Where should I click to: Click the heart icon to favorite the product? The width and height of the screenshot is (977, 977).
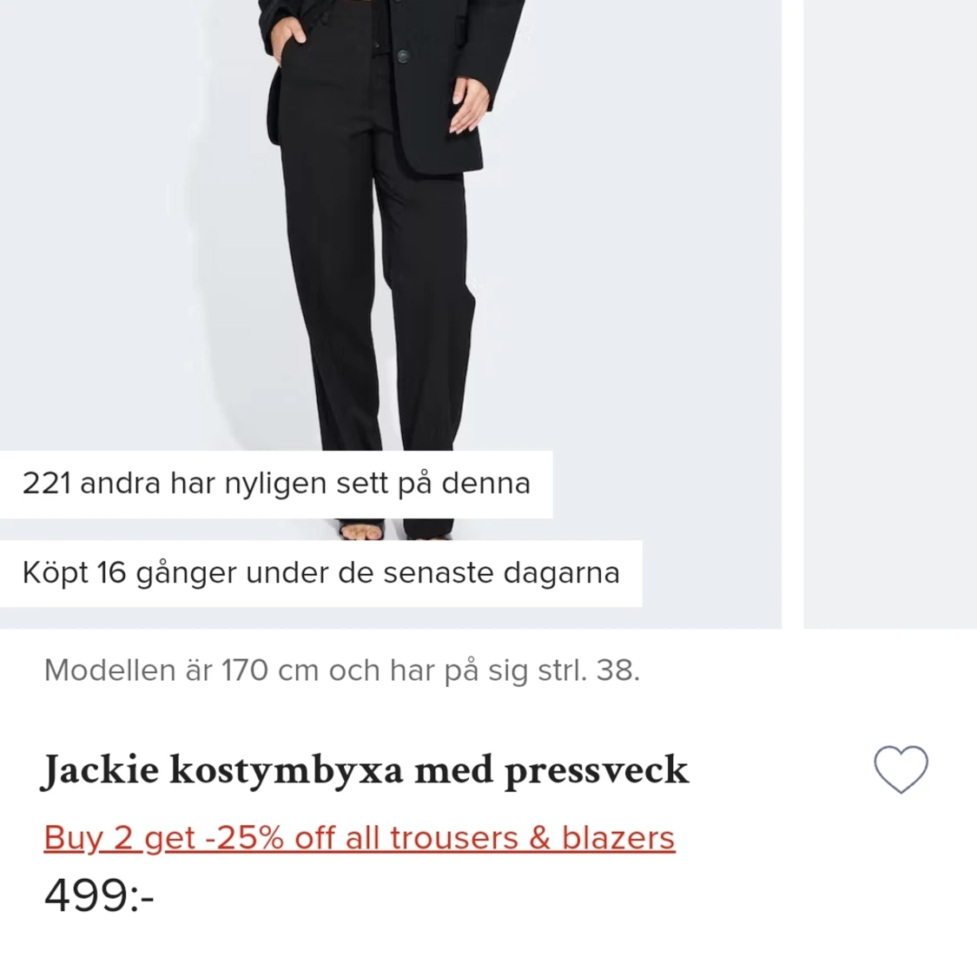pos(900,768)
